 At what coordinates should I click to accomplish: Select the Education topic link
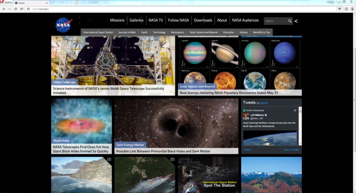pyautogui.click(x=229, y=32)
